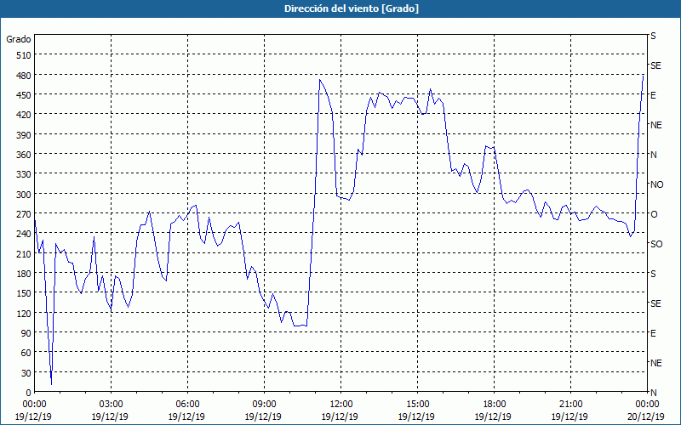Viewport: 681px width, 425px height.
Task: Select the 120 value on the degree axis
Action: coord(24,314)
